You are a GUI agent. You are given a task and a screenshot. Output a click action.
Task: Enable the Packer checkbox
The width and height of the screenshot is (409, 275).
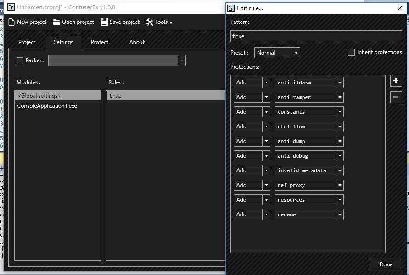point(20,60)
